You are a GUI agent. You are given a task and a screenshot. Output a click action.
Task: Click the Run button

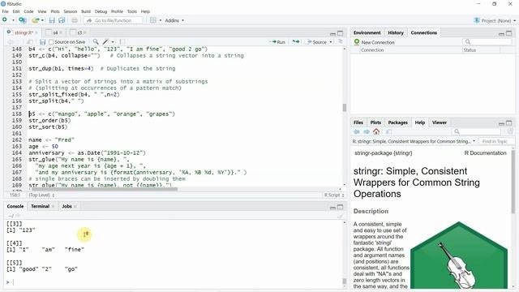tap(277, 42)
